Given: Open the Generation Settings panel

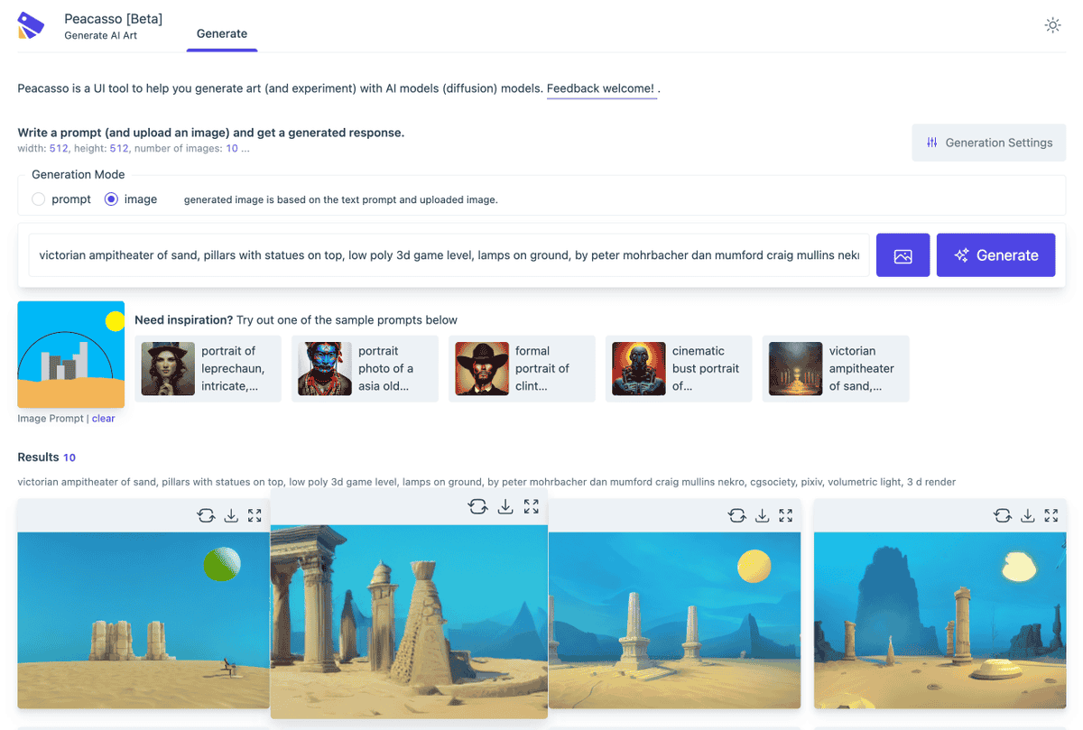Looking at the screenshot, I should point(988,143).
